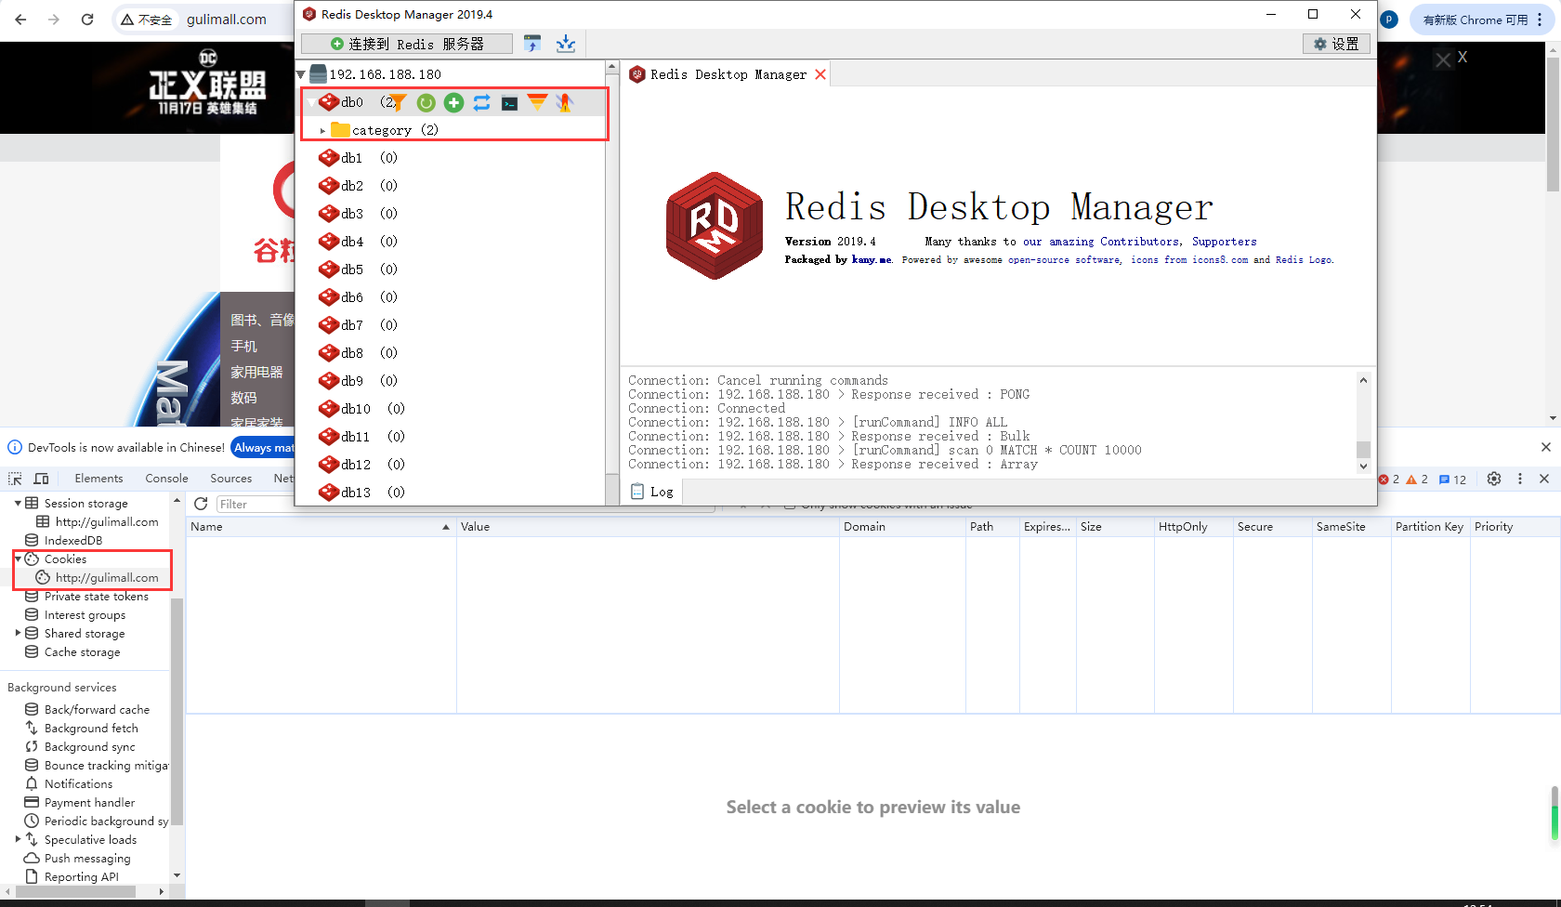Click the key tree scrollbar up arrow
Image resolution: width=1561 pixels, height=907 pixels.
612,67
